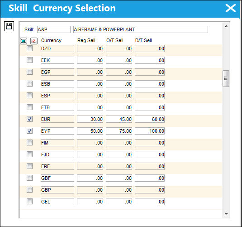The height and width of the screenshot is (227, 242).
Task: Click the D/T Sell column header
Action: tap(143, 40)
